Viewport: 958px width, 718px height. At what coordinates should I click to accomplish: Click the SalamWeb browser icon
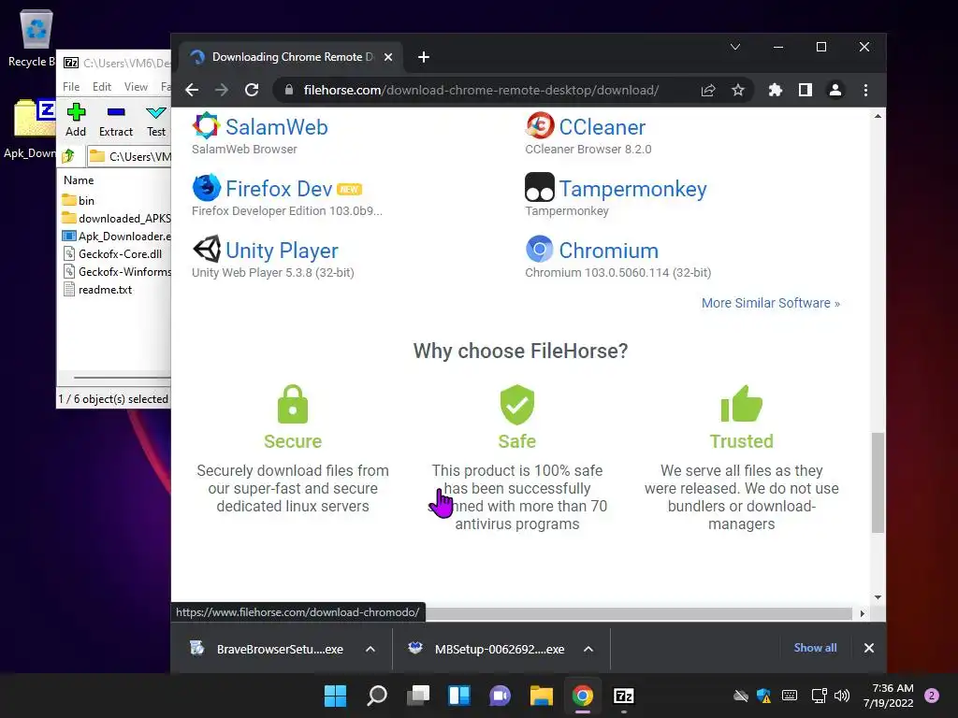(206, 126)
